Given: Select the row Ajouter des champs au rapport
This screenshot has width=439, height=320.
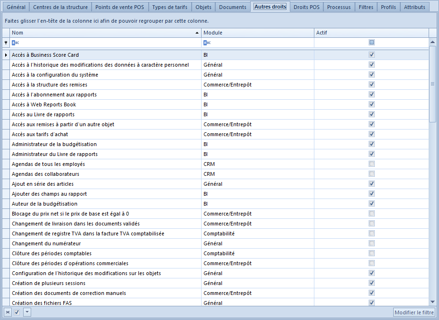Looking at the screenshot, I should click(x=215, y=194).
